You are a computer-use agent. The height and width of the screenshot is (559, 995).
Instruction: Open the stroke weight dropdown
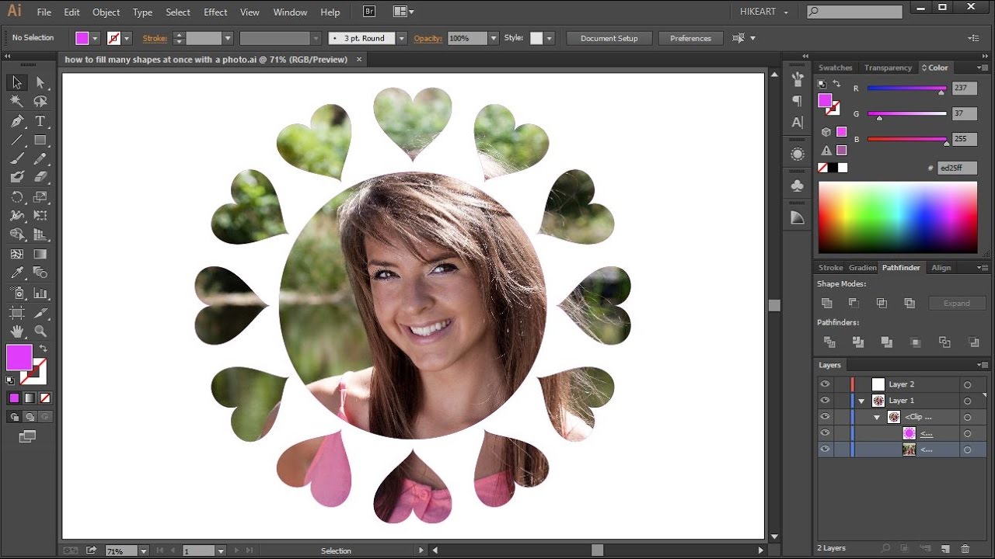[x=228, y=38]
